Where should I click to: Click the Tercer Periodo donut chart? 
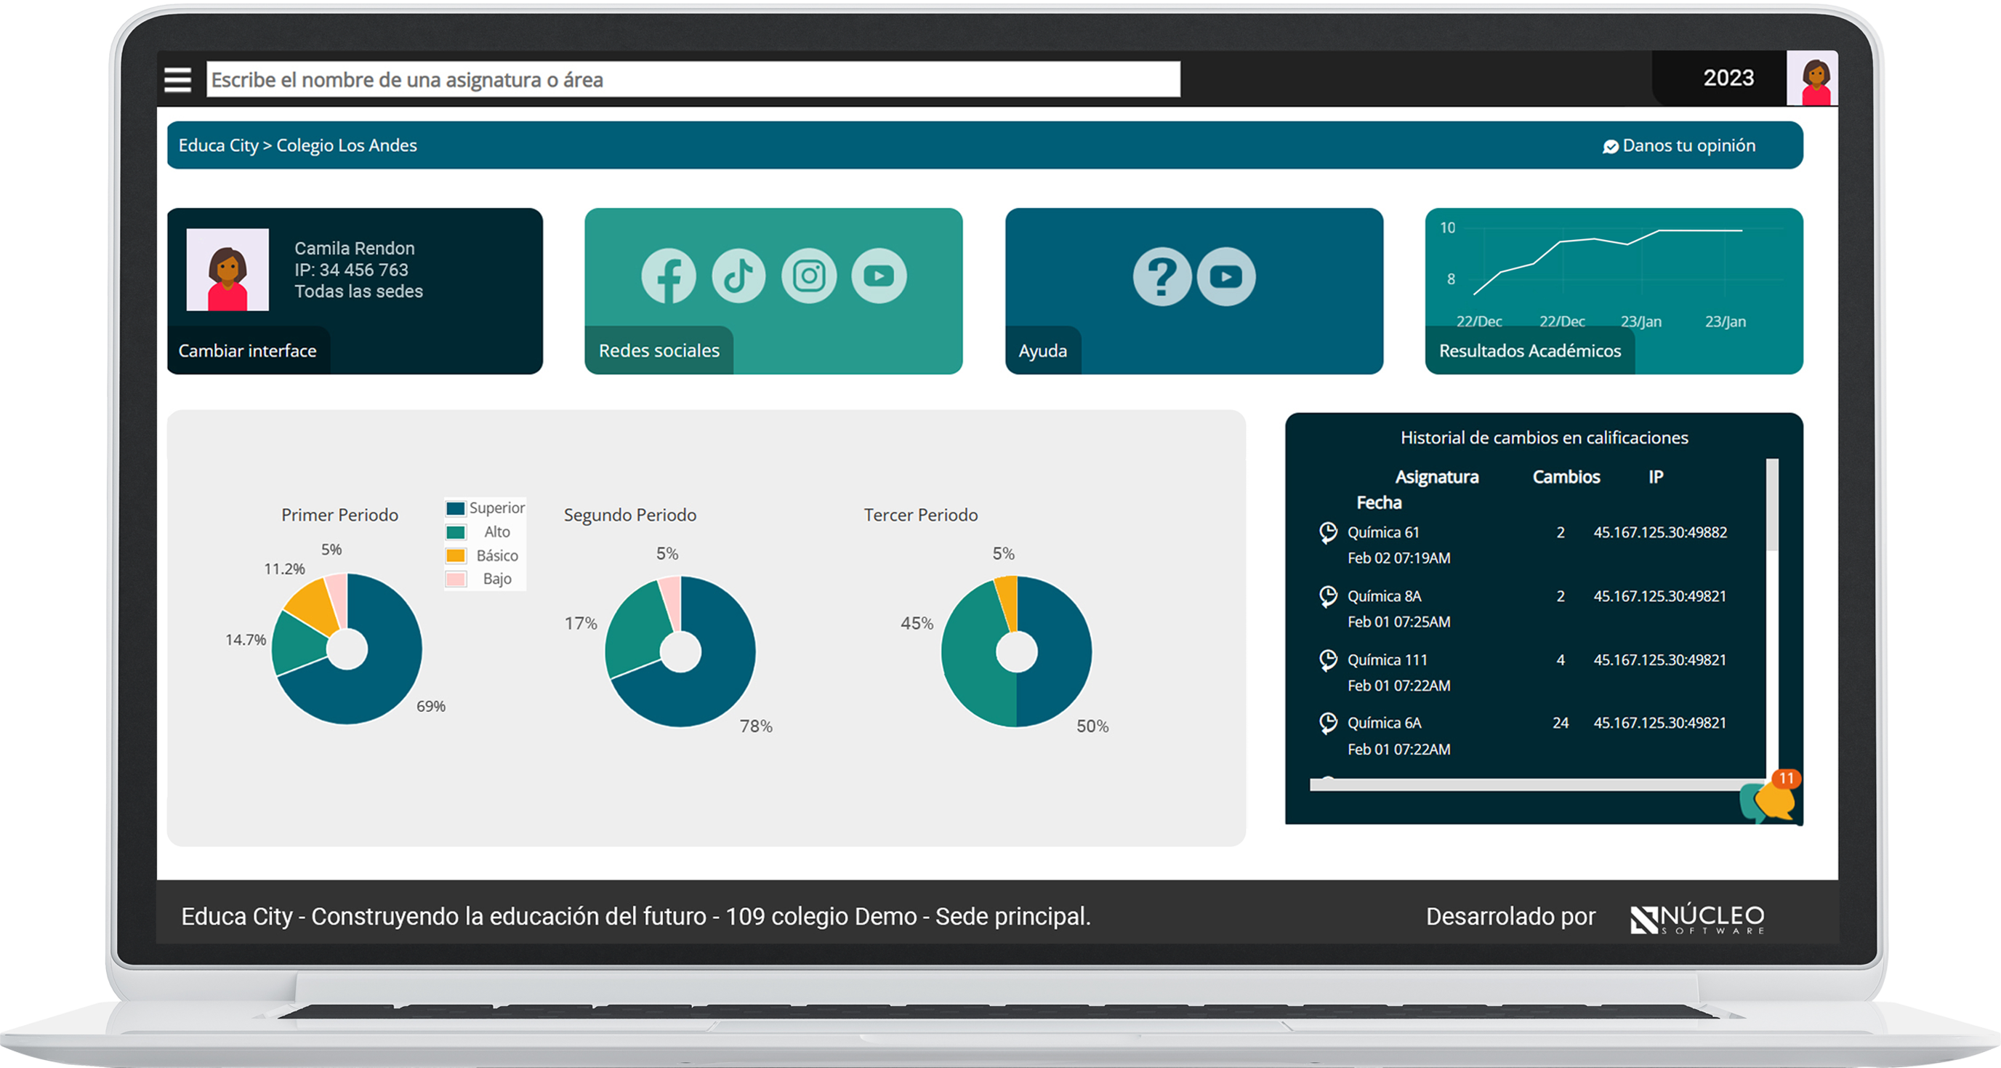1016,651
